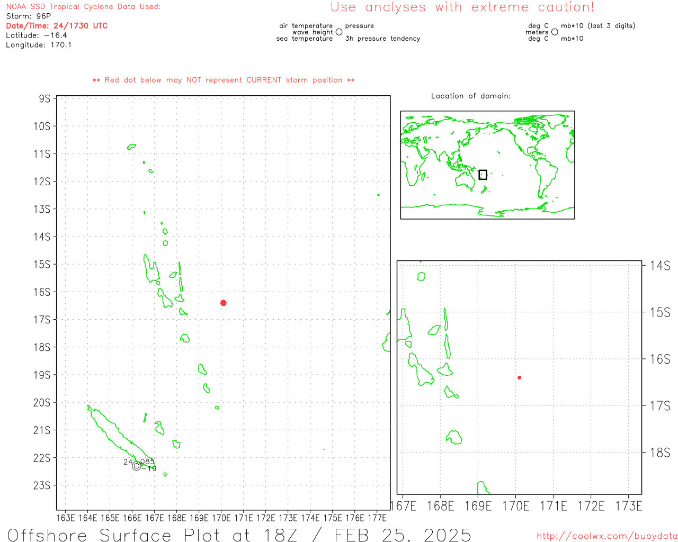Viewport: 678px width, 542px height.
Task: Click the '18S' label on zoomed map
Action: (661, 453)
